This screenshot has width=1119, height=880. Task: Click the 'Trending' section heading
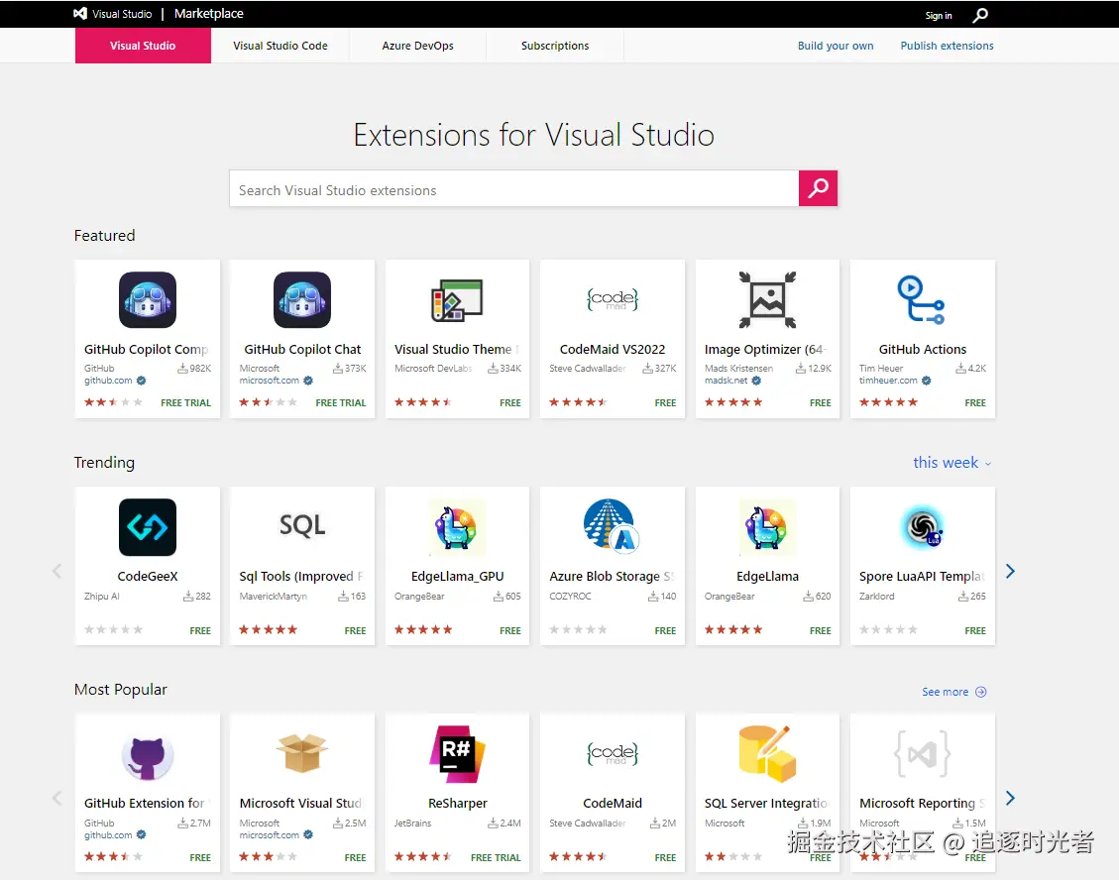(x=104, y=463)
